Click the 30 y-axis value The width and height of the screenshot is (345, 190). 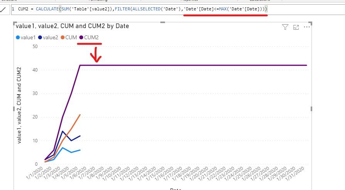35,93
